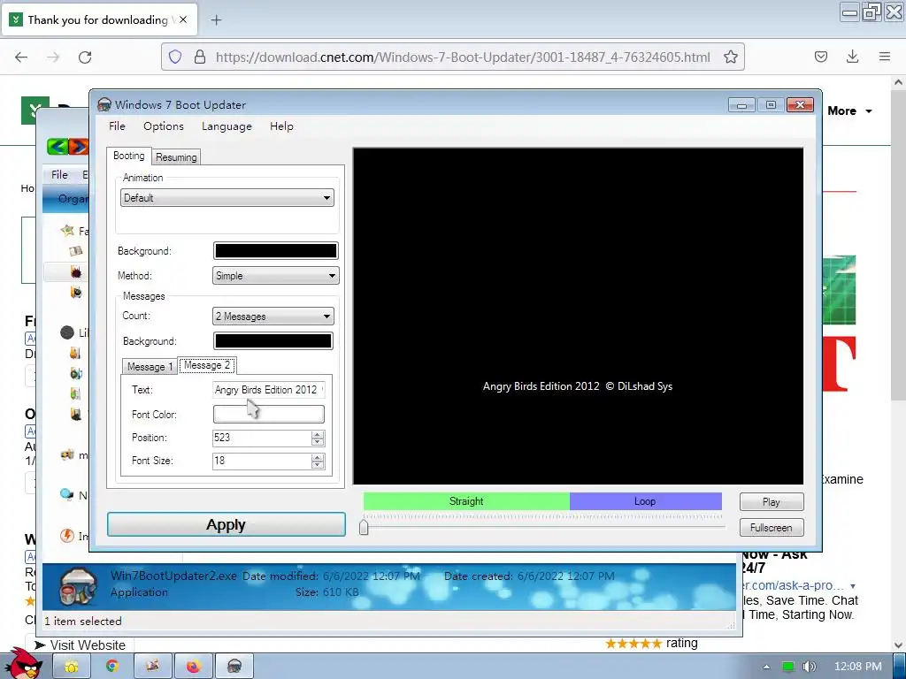The image size is (906, 679).
Task: Click the Play button
Action: (x=772, y=502)
